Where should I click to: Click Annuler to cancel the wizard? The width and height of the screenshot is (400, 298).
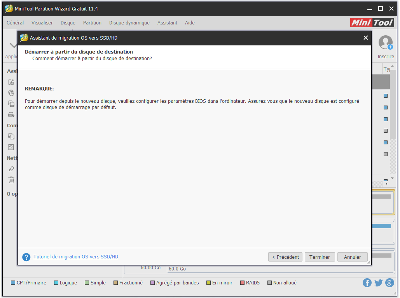coord(352,257)
